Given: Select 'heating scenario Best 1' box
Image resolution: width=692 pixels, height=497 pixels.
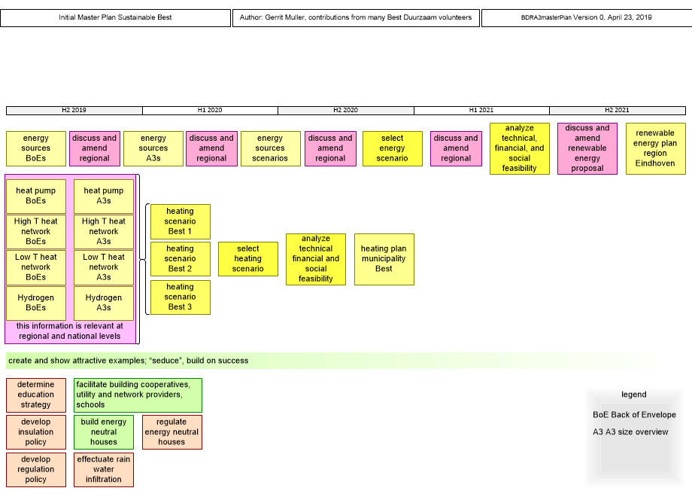Looking at the screenshot, I should coord(180,221).
